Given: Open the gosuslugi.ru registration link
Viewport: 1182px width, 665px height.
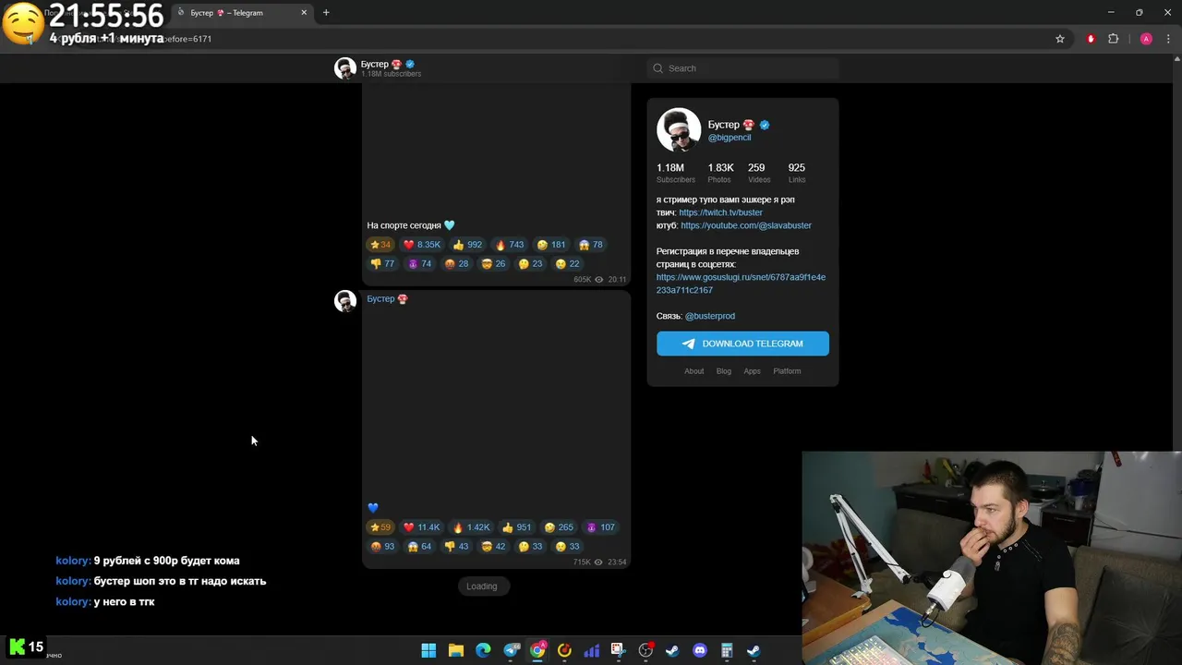Looking at the screenshot, I should pos(741,284).
